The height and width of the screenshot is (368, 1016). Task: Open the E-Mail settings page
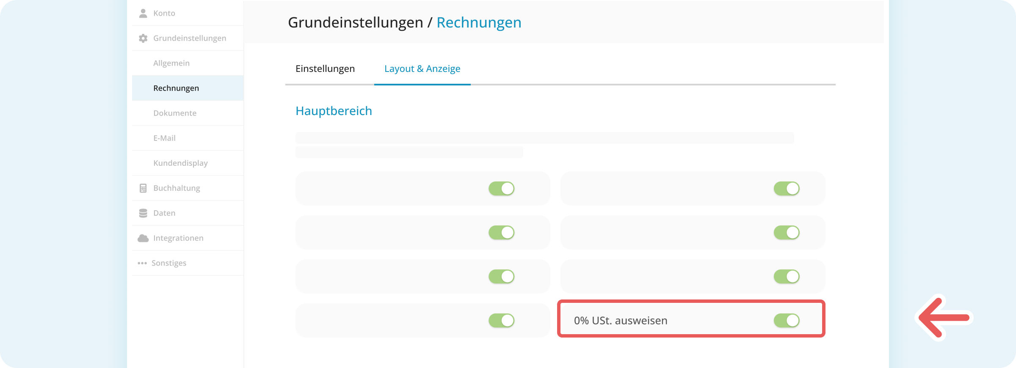pyautogui.click(x=165, y=137)
